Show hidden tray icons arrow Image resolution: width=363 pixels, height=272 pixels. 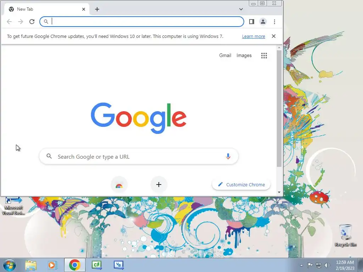[x=301, y=265]
